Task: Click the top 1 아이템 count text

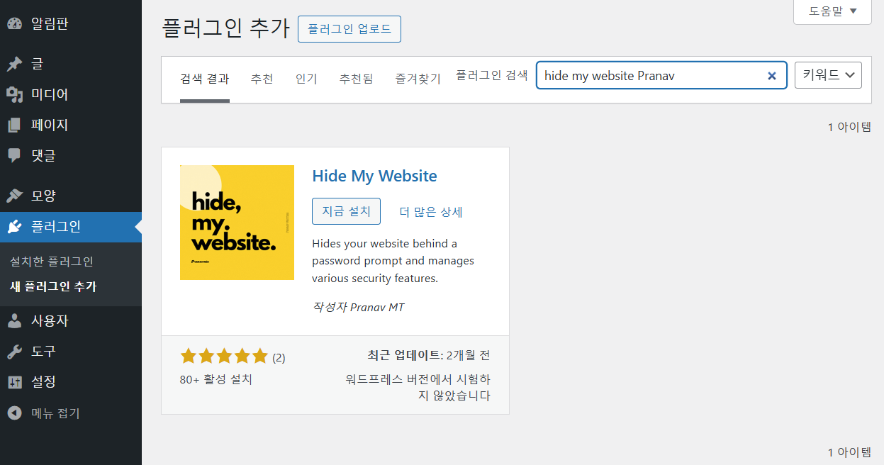Action: pos(849,127)
